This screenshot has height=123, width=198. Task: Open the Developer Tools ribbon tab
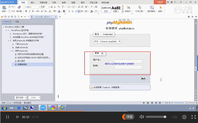pyautogui.click(x=93, y=3)
